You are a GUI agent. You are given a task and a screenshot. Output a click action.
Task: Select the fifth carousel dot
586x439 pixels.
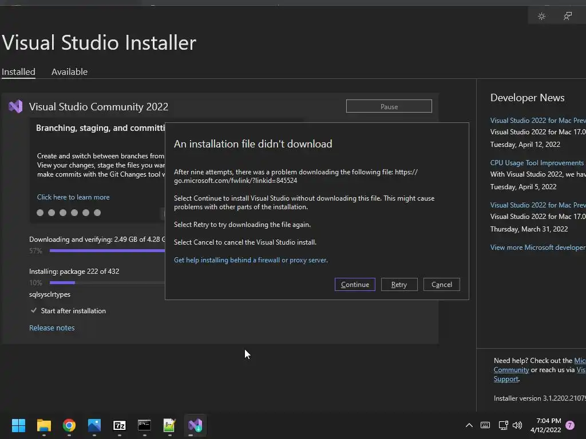[86, 213]
